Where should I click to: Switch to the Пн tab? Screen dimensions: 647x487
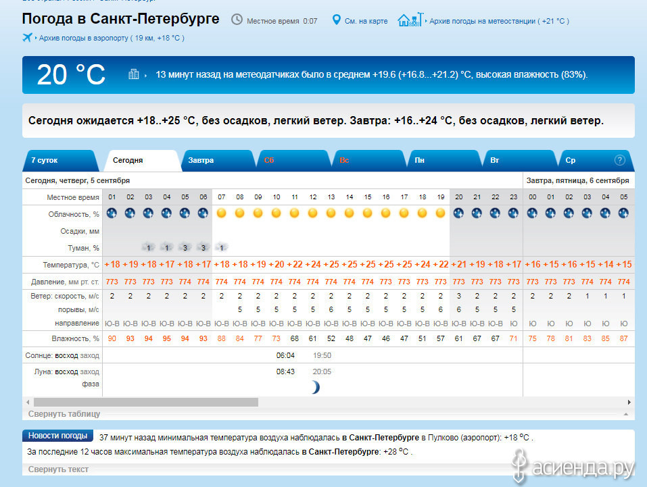pos(444,160)
